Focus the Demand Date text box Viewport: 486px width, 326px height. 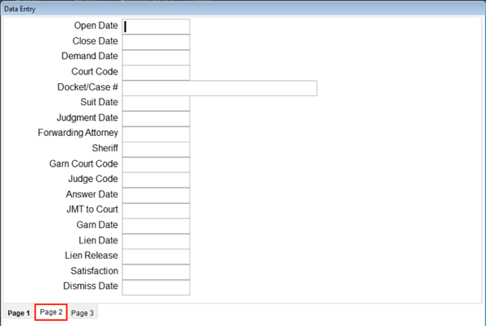tap(156, 57)
